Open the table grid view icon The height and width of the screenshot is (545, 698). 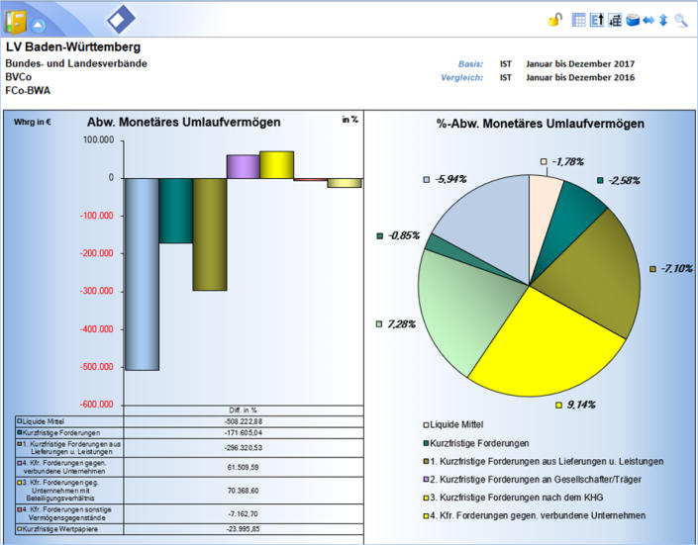[579, 20]
